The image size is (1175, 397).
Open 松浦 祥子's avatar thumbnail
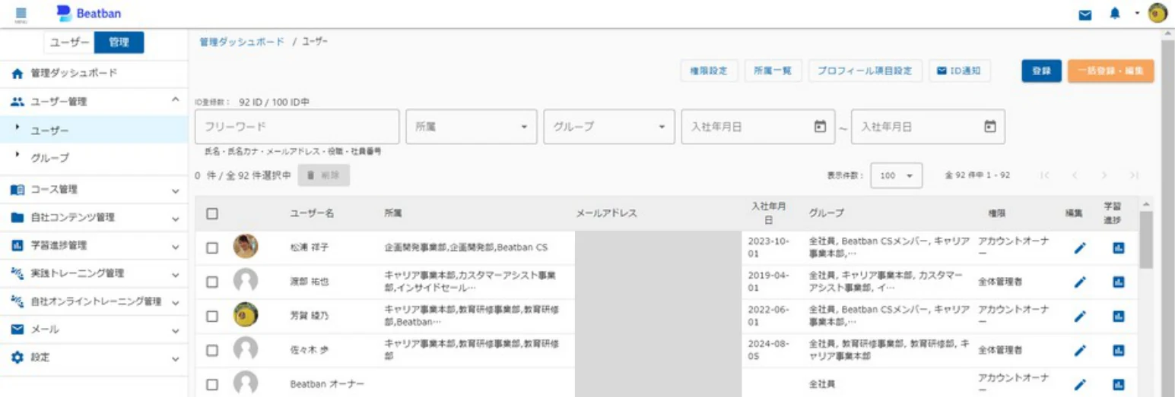[x=246, y=246]
